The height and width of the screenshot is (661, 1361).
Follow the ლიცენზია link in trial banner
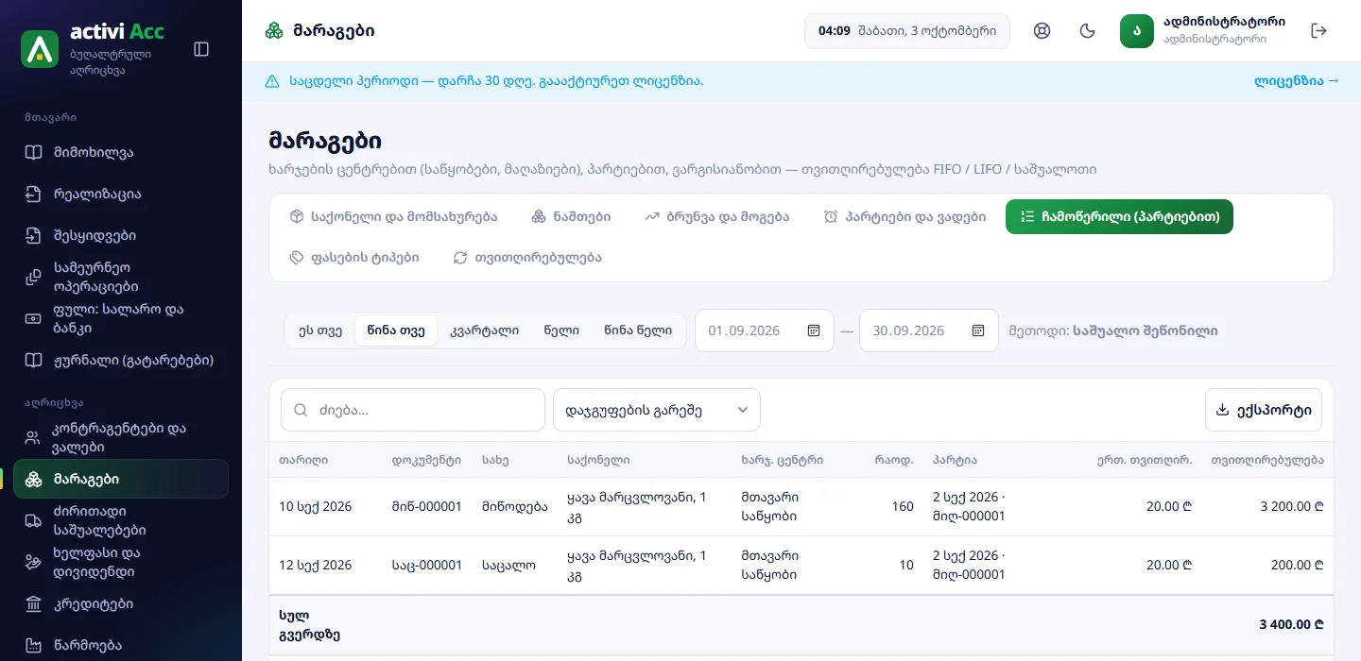coord(1297,81)
